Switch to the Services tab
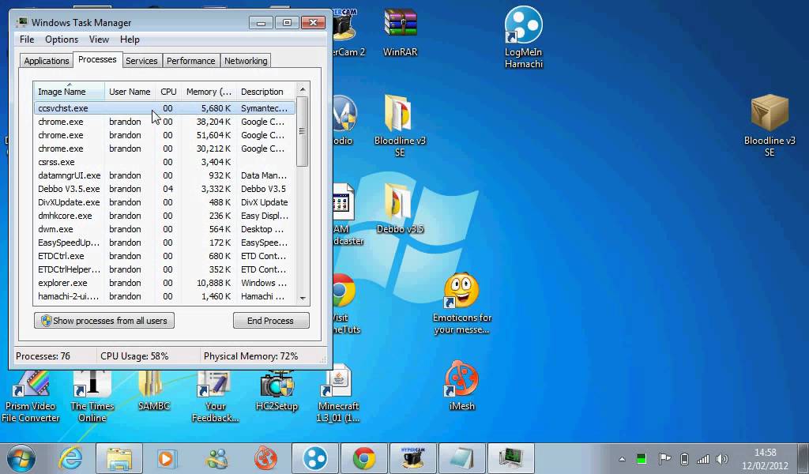809x474 pixels. point(141,61)
